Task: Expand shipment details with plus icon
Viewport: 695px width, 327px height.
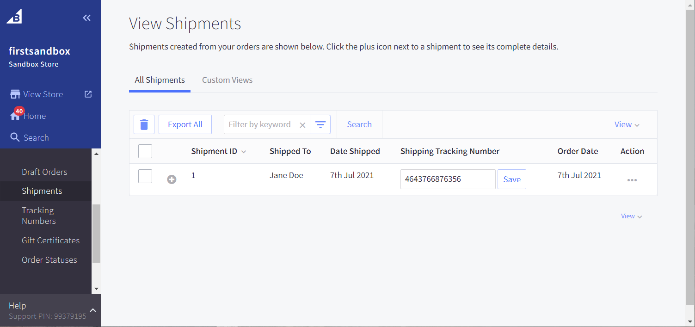Action: click(x=172, y=179)
